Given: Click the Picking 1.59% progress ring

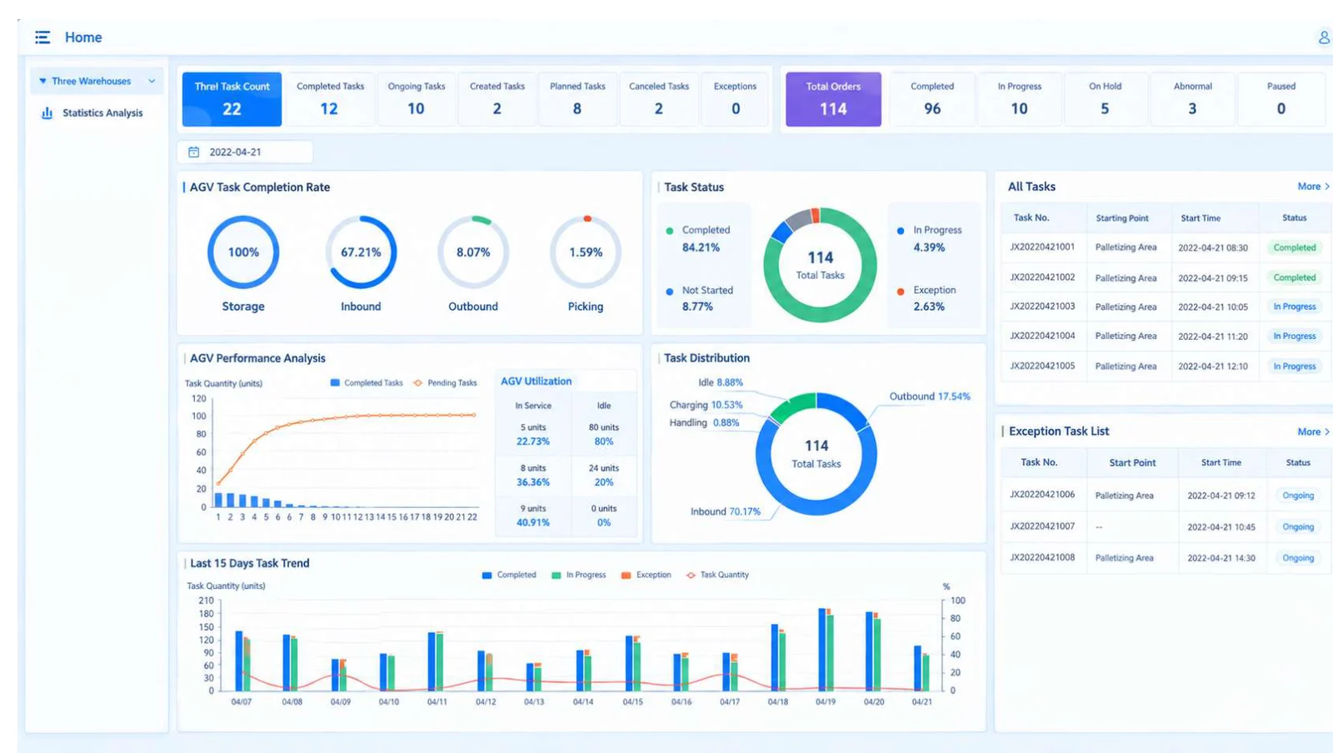Looking at the screenshot, I should click(586, 252).
